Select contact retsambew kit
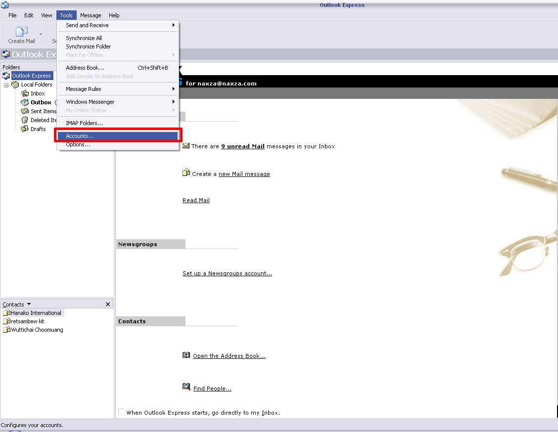The image size is (558, 432). tap(27, 321)
